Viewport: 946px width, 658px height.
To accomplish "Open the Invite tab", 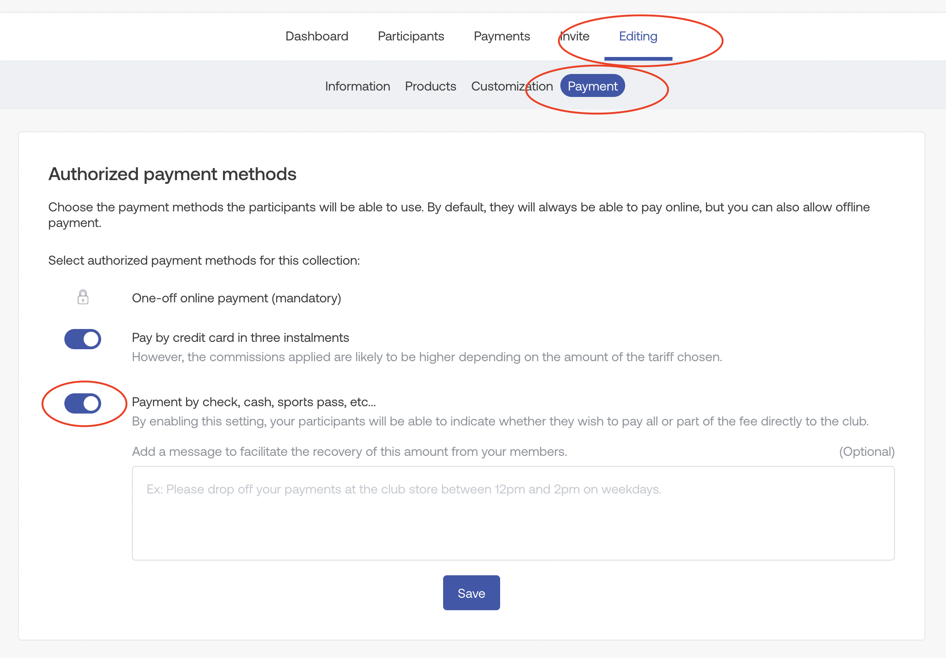I will [575, 36].
